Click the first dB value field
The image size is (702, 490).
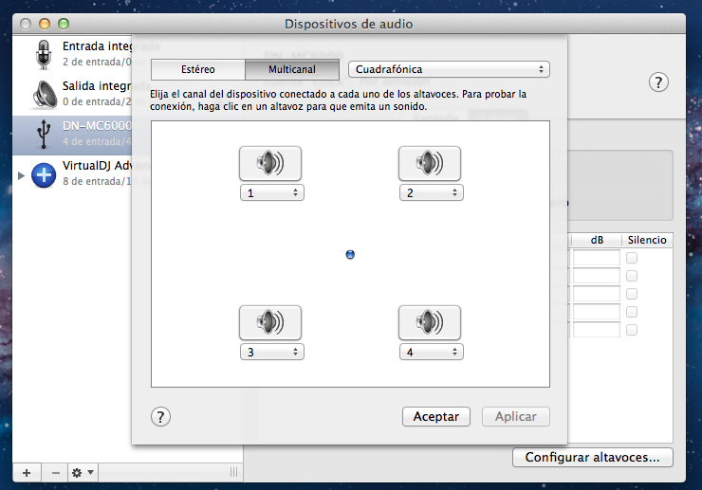point(597,258)
